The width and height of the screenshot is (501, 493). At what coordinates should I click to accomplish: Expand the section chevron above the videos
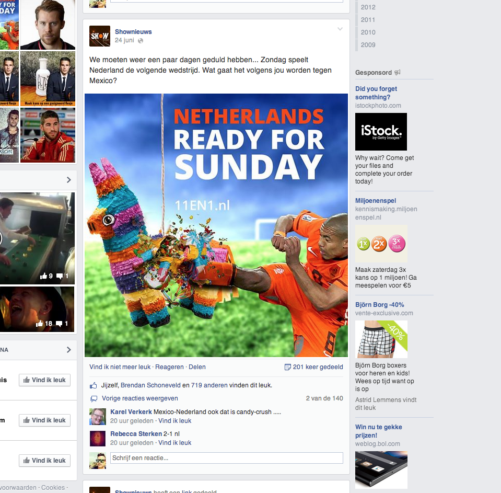coord(68,180)
